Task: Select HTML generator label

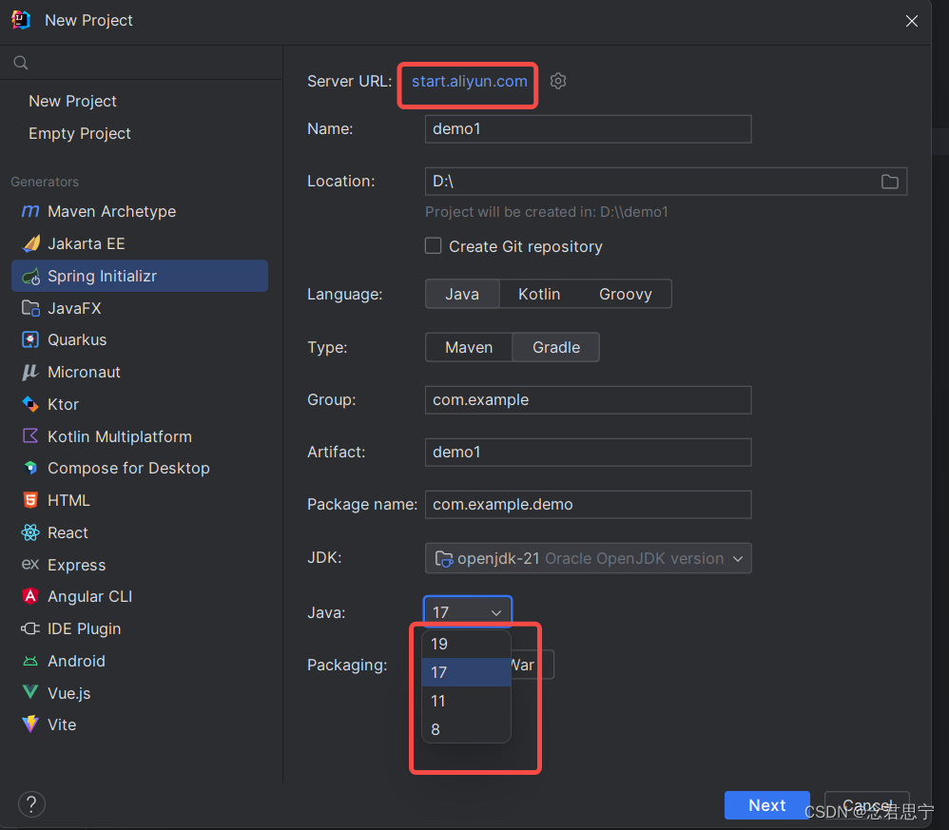Action: 69,500
